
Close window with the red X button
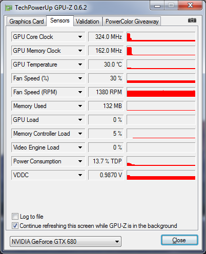[x=190, y=6]
